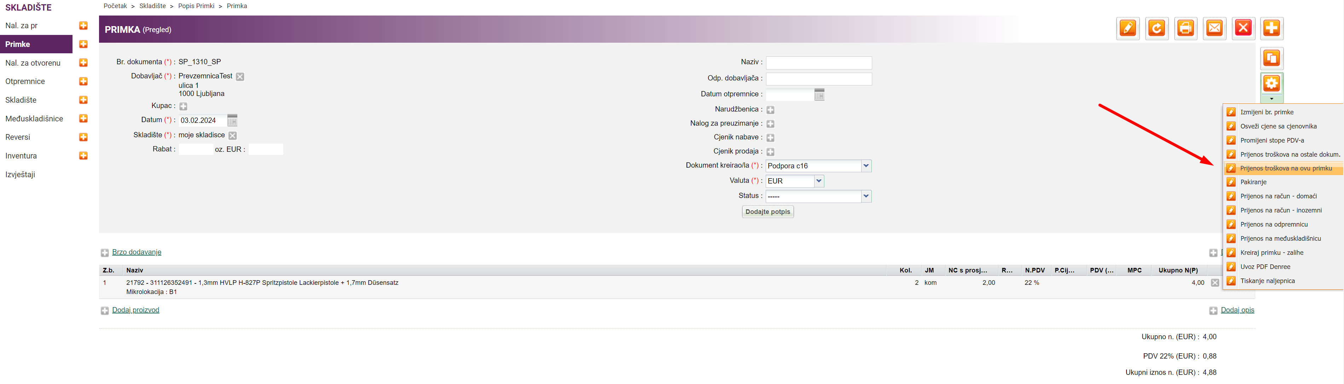
Task: Select Prijenos troškova na ovu primku
Action: click(1286, 169)
